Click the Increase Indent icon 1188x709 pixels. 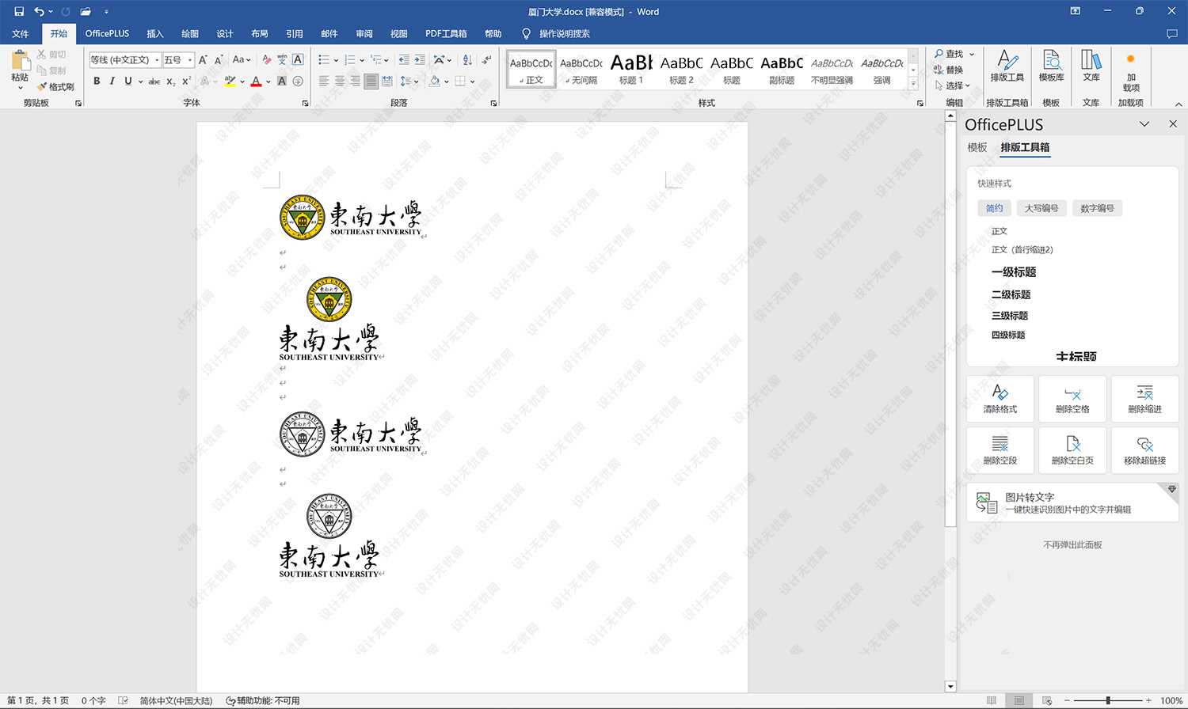(x=420, y=59)
